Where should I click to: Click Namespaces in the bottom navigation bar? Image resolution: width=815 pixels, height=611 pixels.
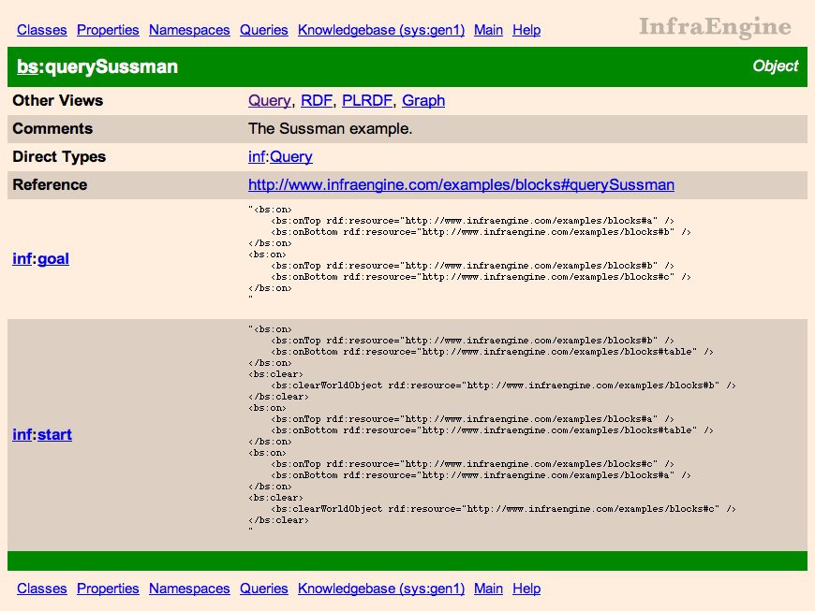tap(189, 589)
